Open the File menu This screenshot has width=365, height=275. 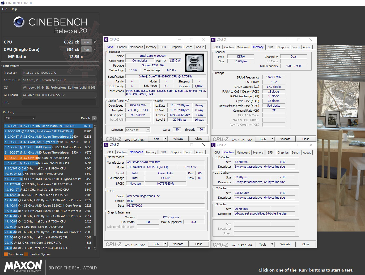pyautogui.click(x=4, y=9)
